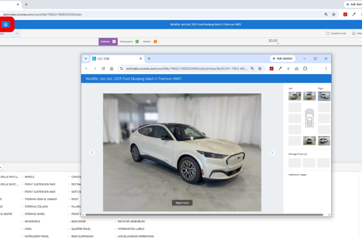Select the bottom-right rear corner thumbnail

324,140
